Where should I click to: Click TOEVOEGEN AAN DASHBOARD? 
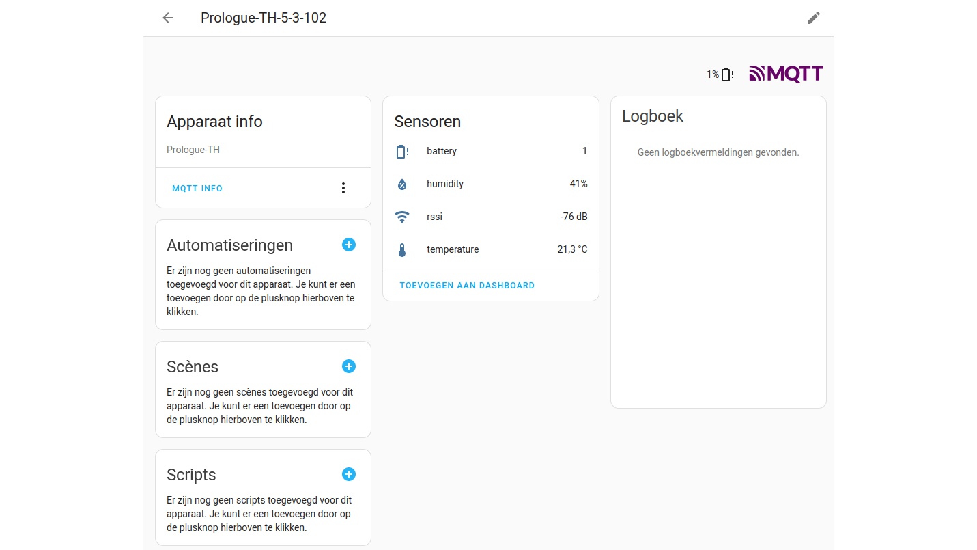click(467, 286)
